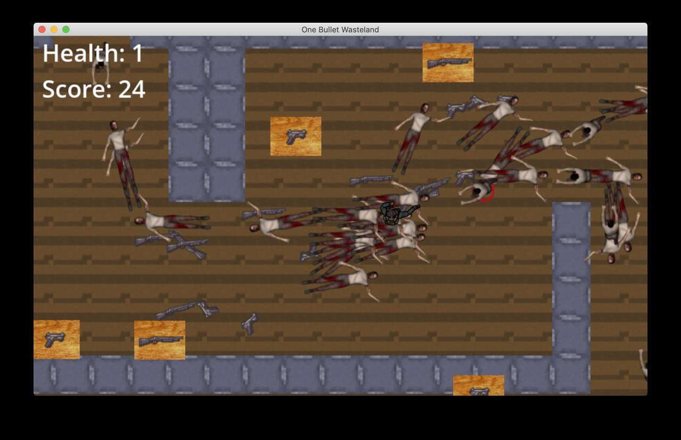Target the zombie marked with red arc
The width and height of the screenshot is (681, 440).
(477, 193)
